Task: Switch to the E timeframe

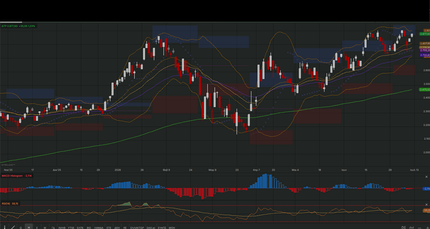Action: point(37,227)
